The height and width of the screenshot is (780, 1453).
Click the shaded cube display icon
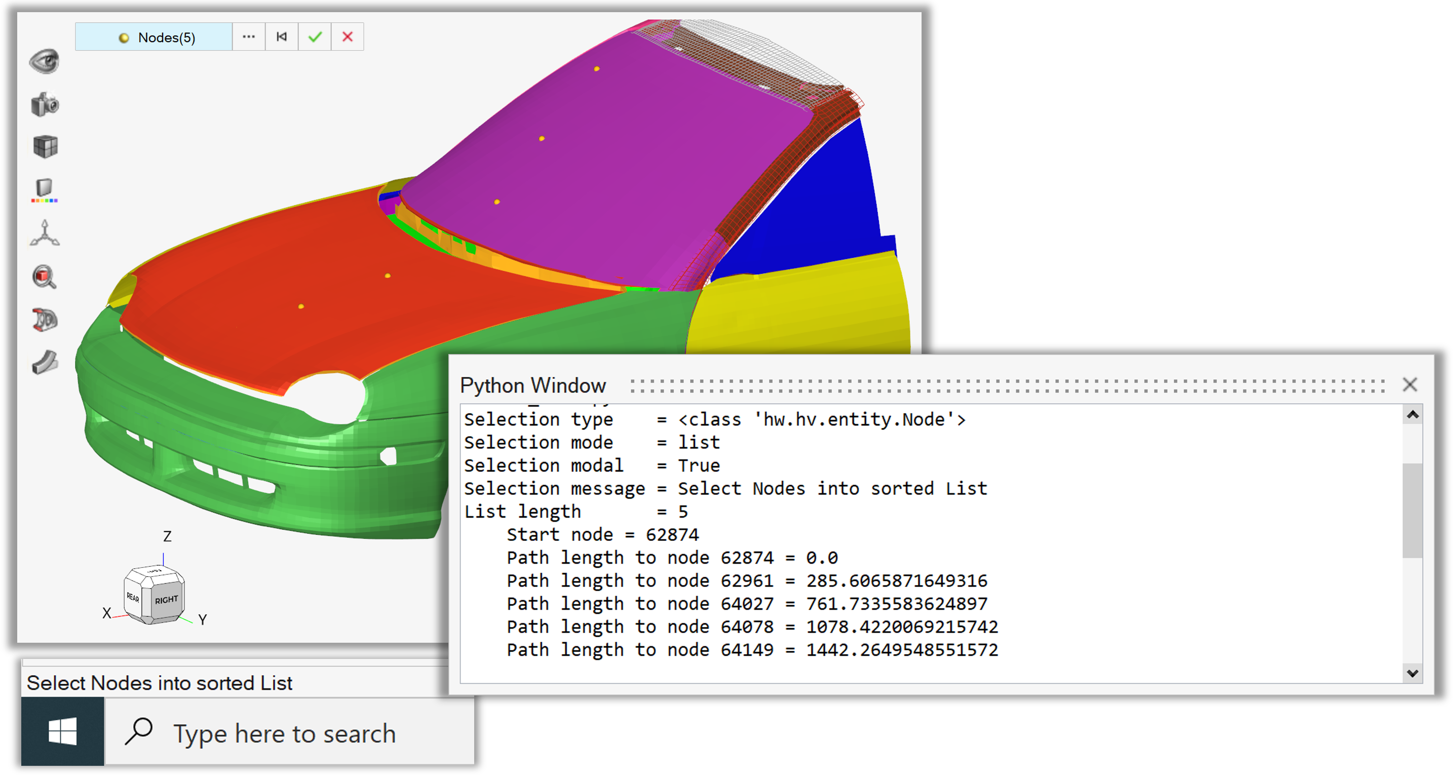coord(45,147)
